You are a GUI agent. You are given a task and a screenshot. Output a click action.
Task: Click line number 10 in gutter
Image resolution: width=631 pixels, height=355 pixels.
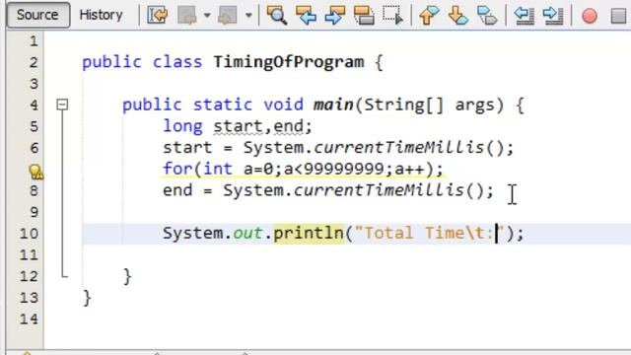click(29, 233)
